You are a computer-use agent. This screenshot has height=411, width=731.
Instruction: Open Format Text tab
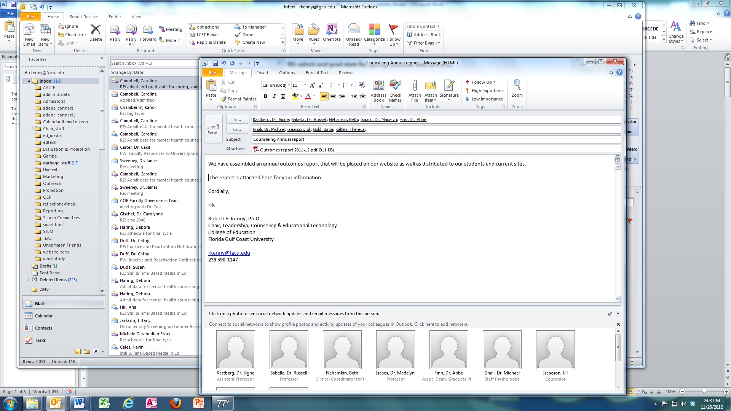(x=316, y=73)
